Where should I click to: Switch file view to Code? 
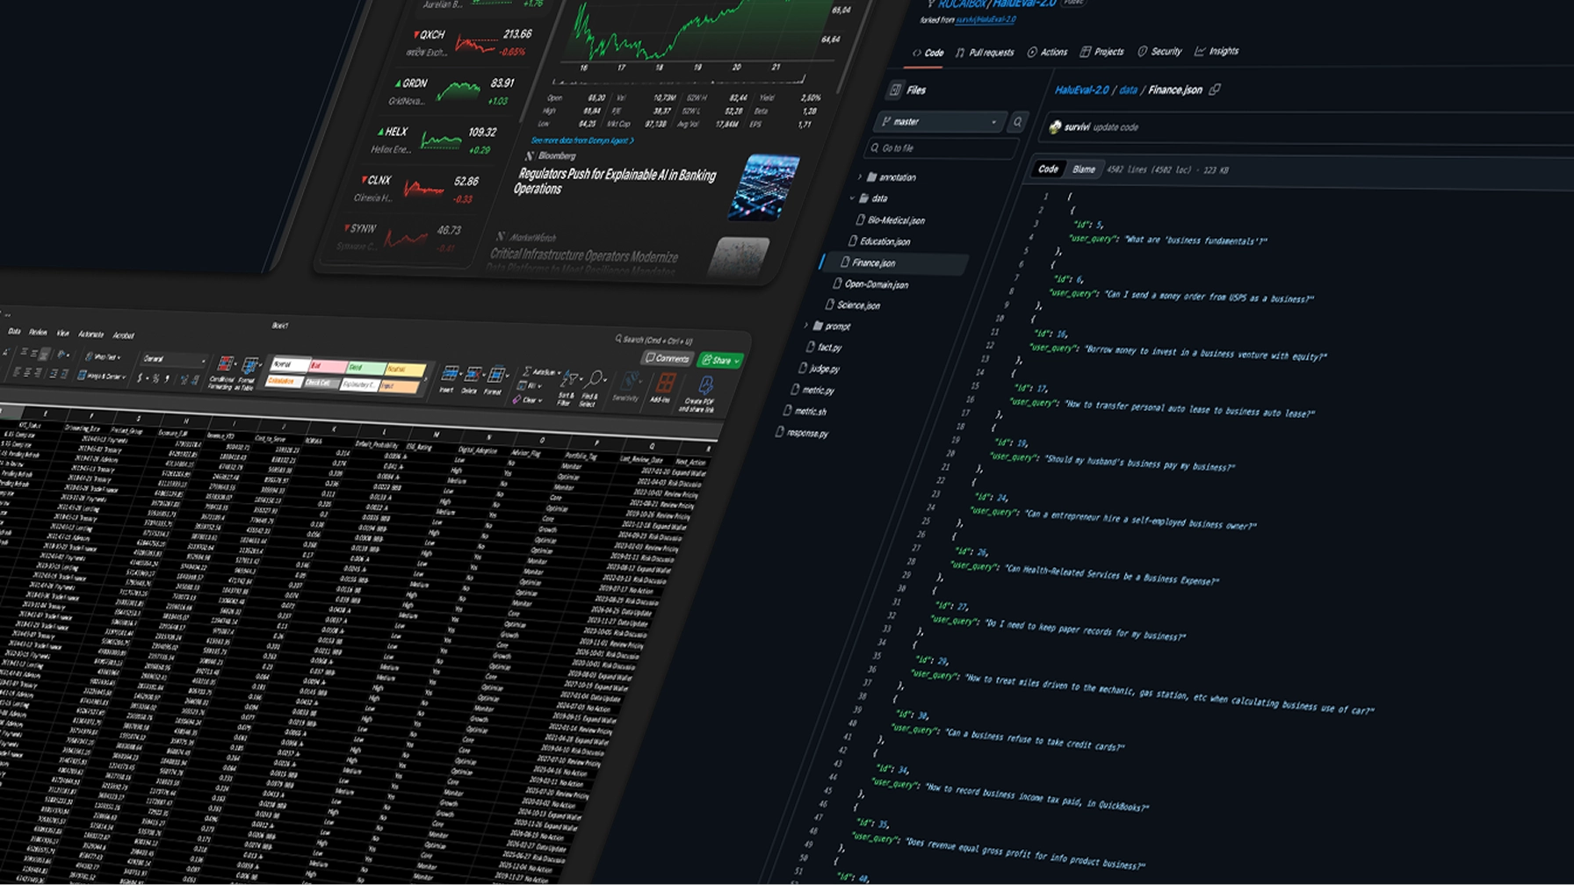pyautogui.click(x=1048, y=169)
